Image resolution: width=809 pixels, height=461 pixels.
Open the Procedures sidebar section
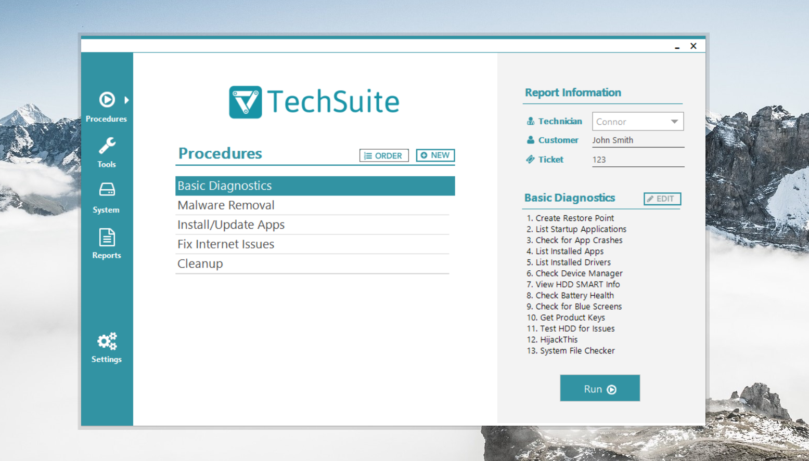coord(106,108)
